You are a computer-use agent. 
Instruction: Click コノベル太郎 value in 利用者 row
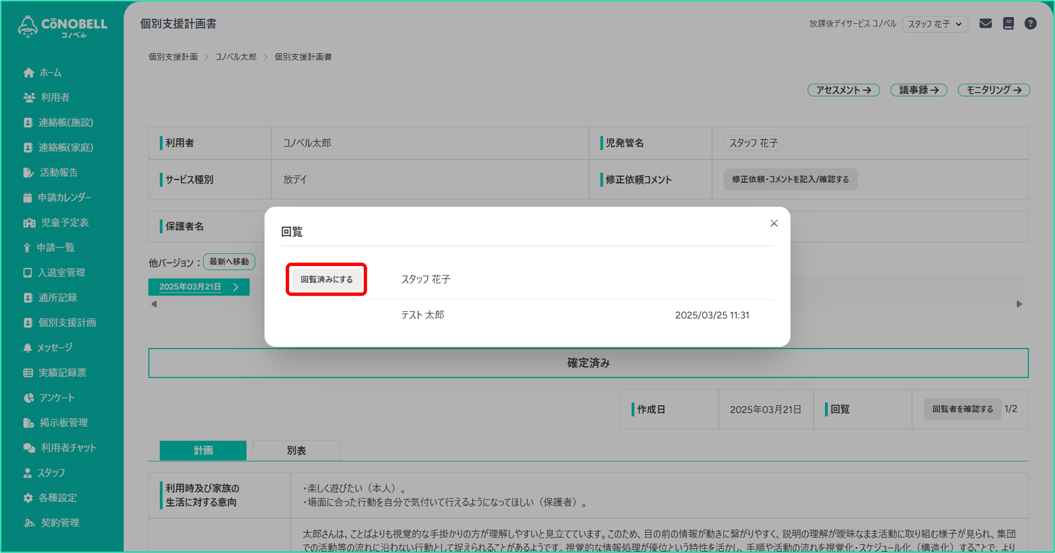tap(307, 143)
